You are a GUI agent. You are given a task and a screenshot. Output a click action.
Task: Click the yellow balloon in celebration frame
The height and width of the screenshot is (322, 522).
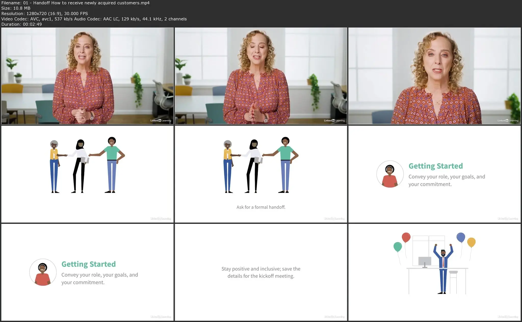click(471, 242)
